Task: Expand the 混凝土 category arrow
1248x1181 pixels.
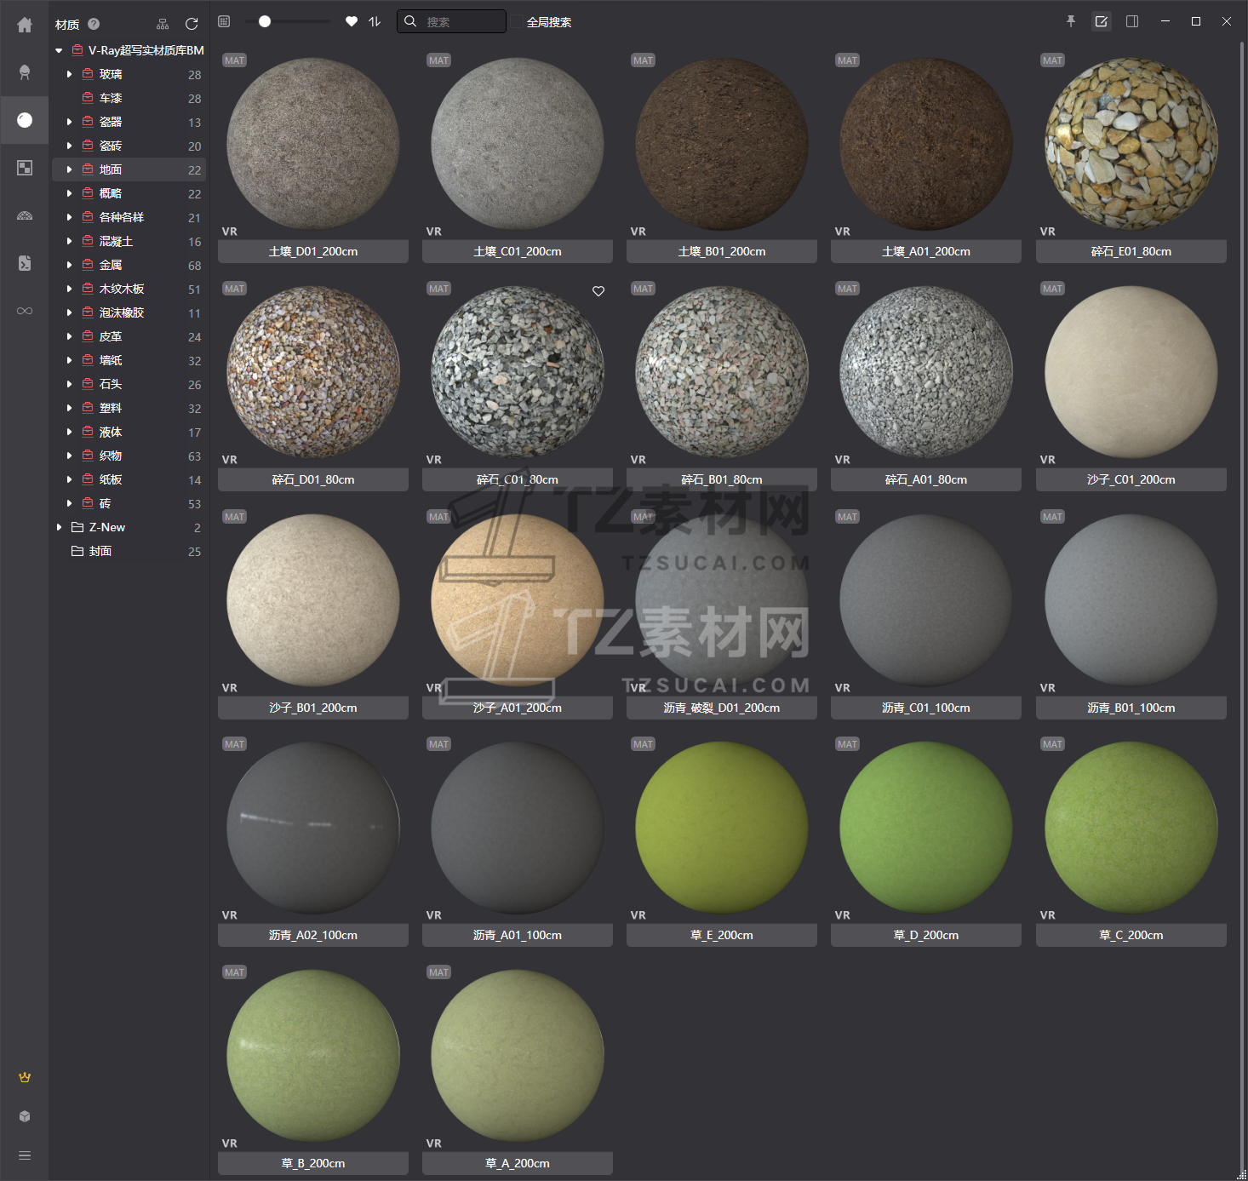Action: click(69, 241)
